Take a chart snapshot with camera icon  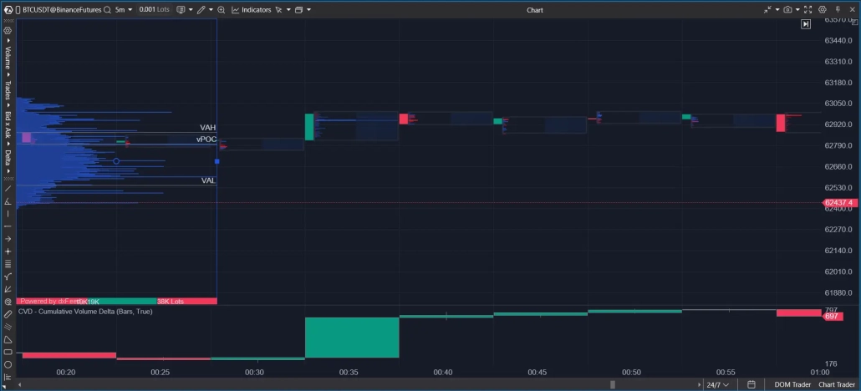[x=788, y=10]
